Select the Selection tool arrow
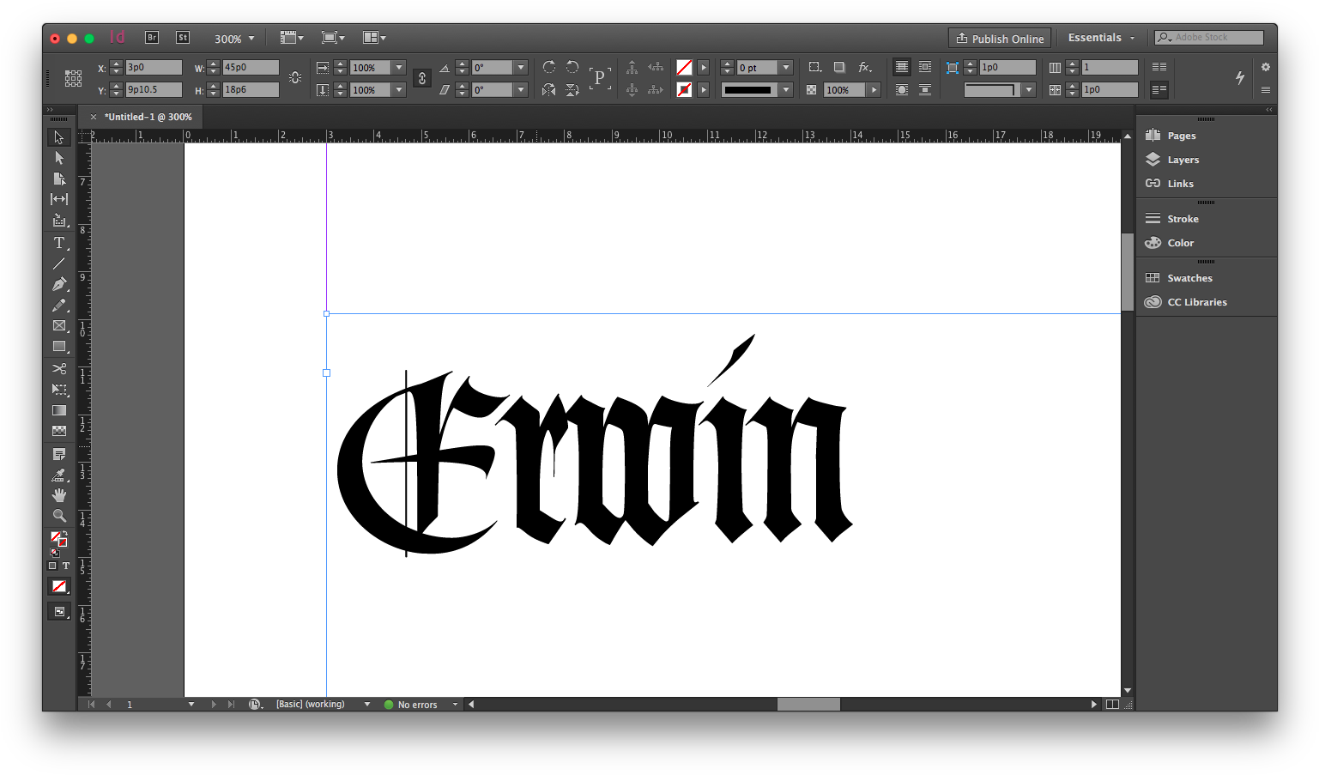Screen dimensions: 1319x775 click(x=58, y=137)
